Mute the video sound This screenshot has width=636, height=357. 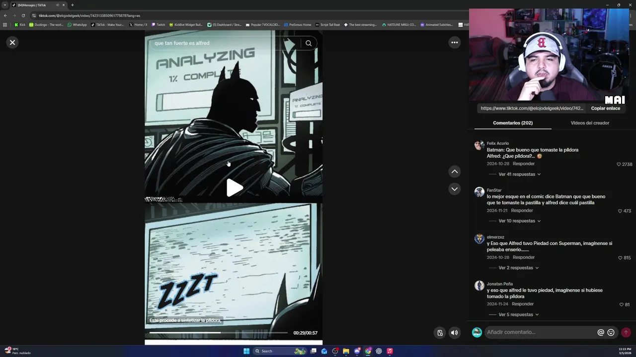point(454,333)
